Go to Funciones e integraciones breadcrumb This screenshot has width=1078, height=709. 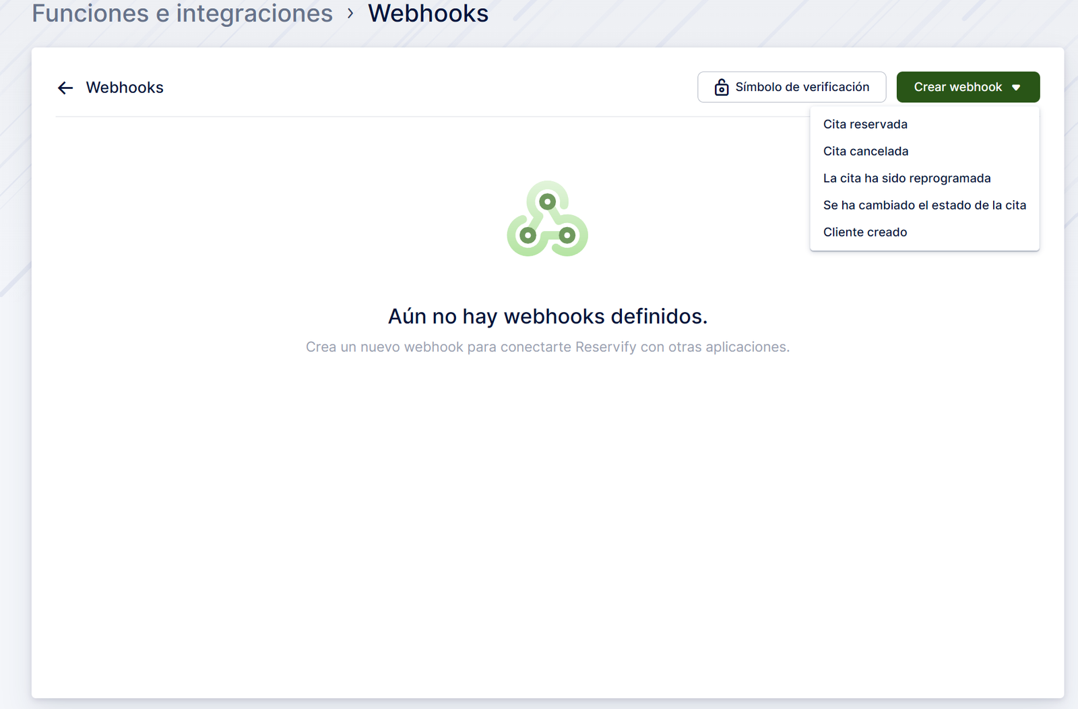[x=182, y=13]
